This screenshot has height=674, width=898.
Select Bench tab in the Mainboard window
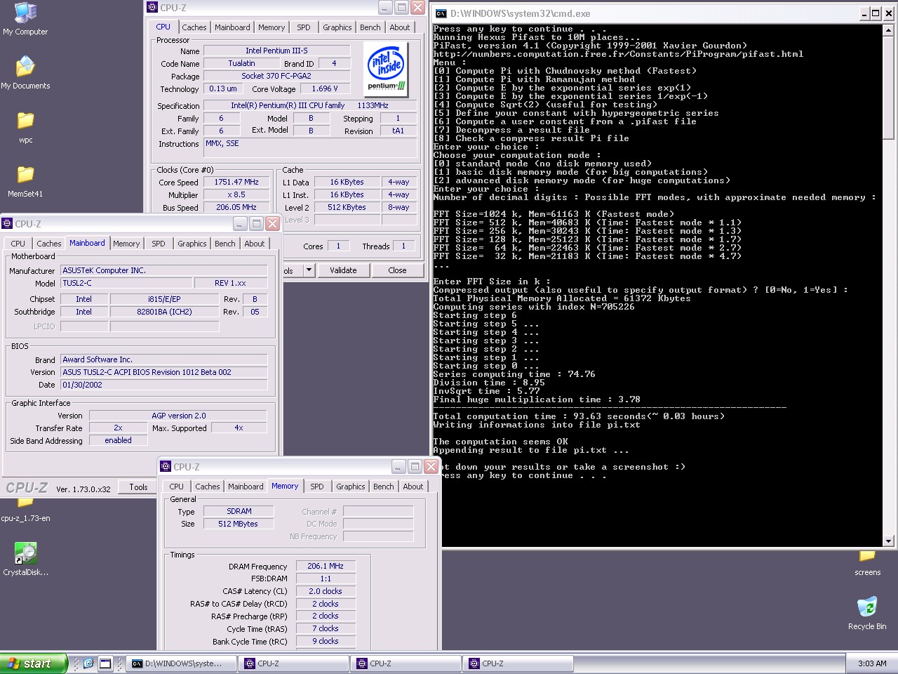(x=225, y=244)
